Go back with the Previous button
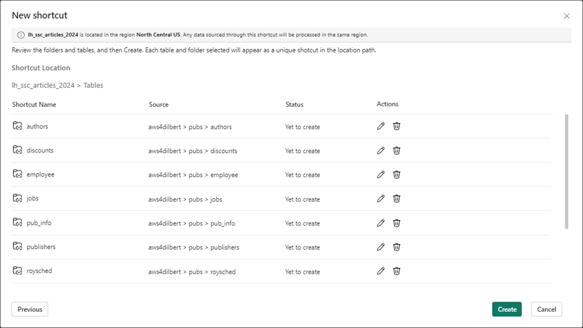 (x=30, y=309)
